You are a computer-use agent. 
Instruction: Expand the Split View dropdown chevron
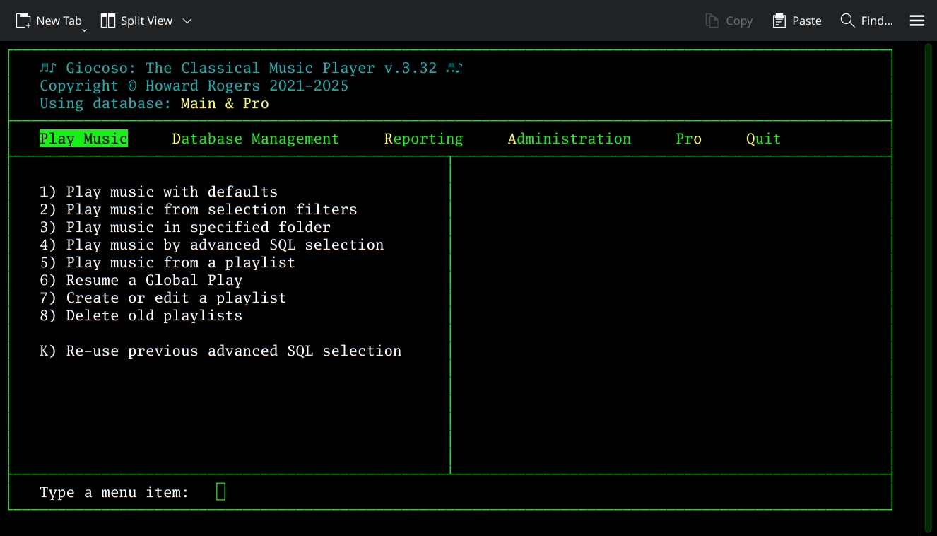tap(187, 21)
